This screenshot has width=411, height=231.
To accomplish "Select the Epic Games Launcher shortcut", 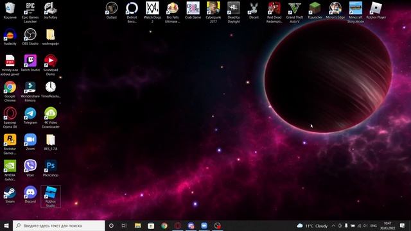I will [x=30, y=13].
